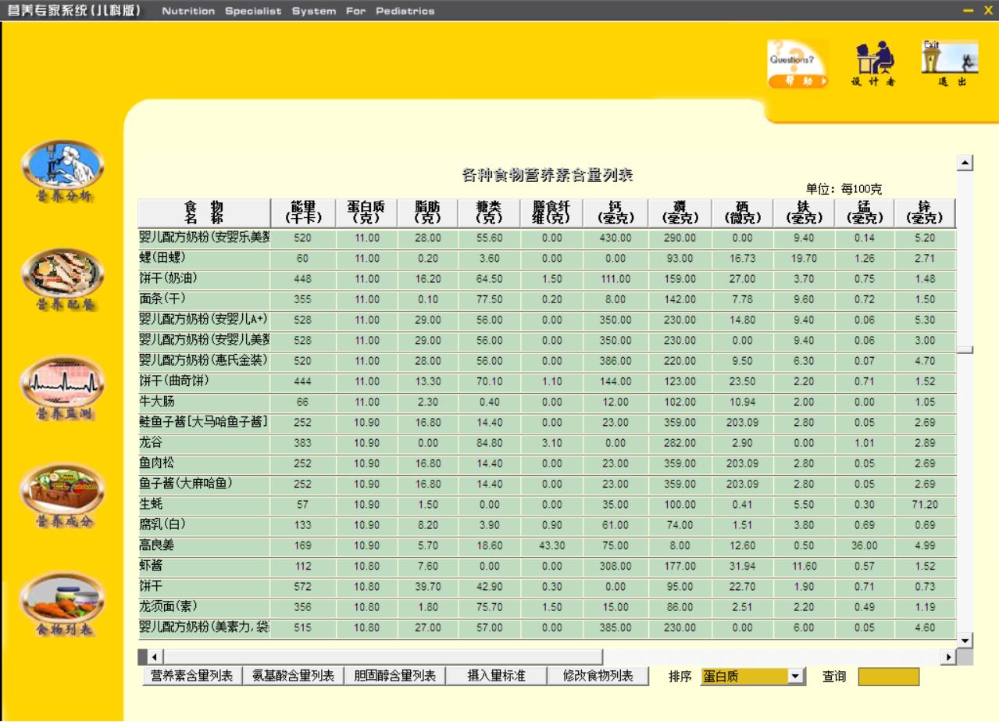Click the 食物名称 column header

click(204, 213)
